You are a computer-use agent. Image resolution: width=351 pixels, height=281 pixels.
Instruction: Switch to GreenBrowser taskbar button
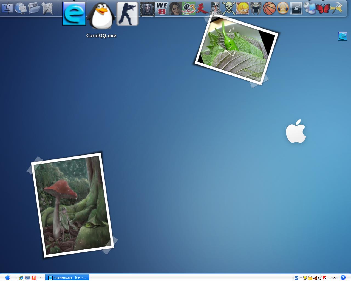pos(67,278)
